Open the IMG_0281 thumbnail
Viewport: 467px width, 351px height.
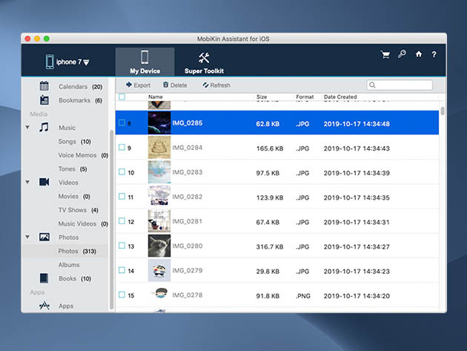(x=159, y=221)
